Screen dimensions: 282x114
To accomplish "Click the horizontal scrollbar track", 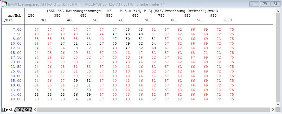I will 154,109.
